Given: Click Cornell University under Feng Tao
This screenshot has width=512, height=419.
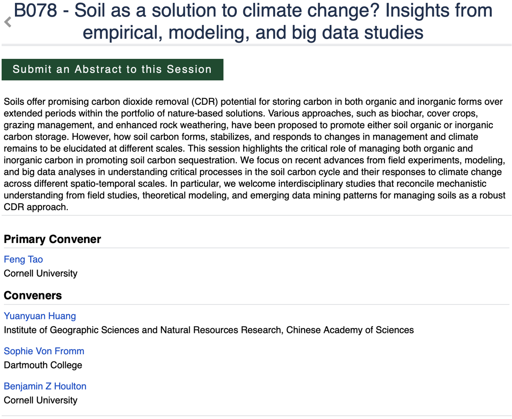Looking at the screenshot, I should [x=41, y=273].
